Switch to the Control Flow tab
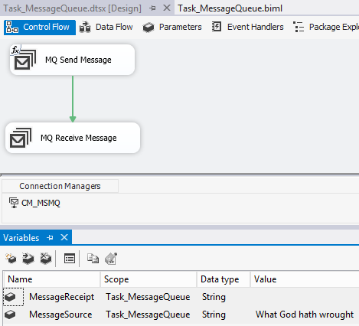 (x=40, y=27)
